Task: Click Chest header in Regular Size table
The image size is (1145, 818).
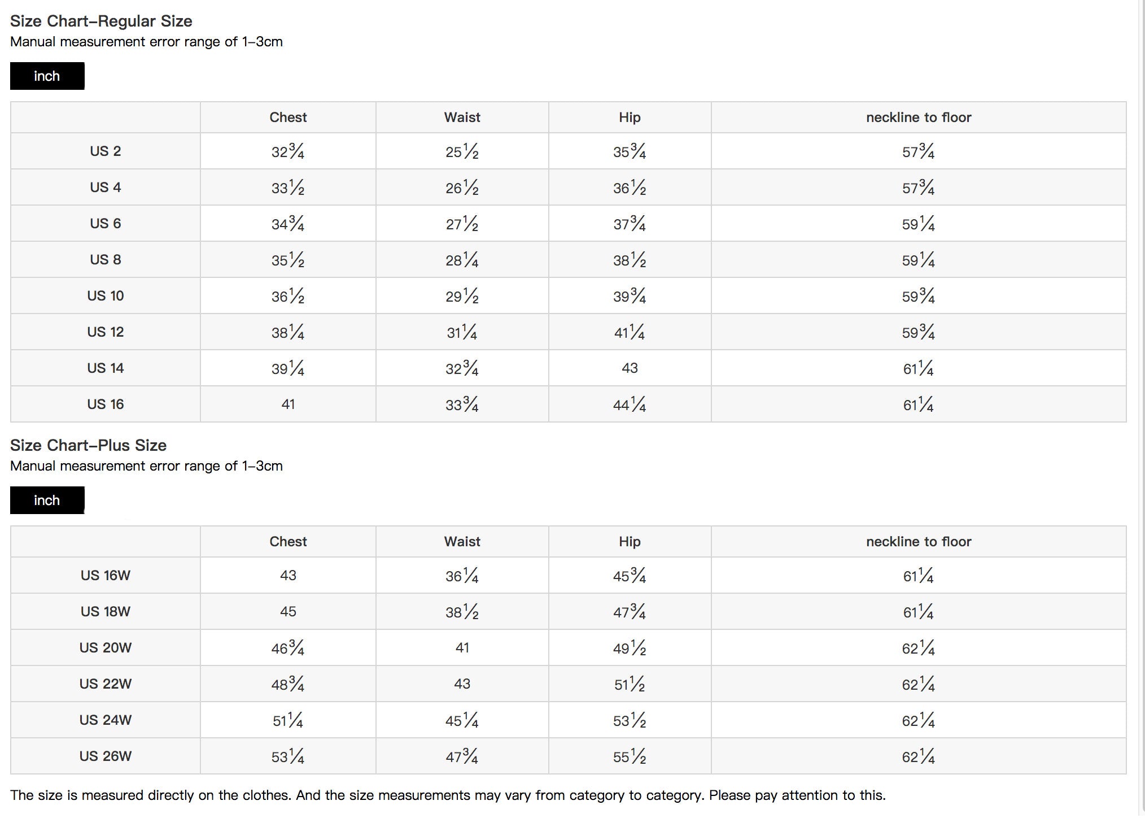Action: point(288,118)
